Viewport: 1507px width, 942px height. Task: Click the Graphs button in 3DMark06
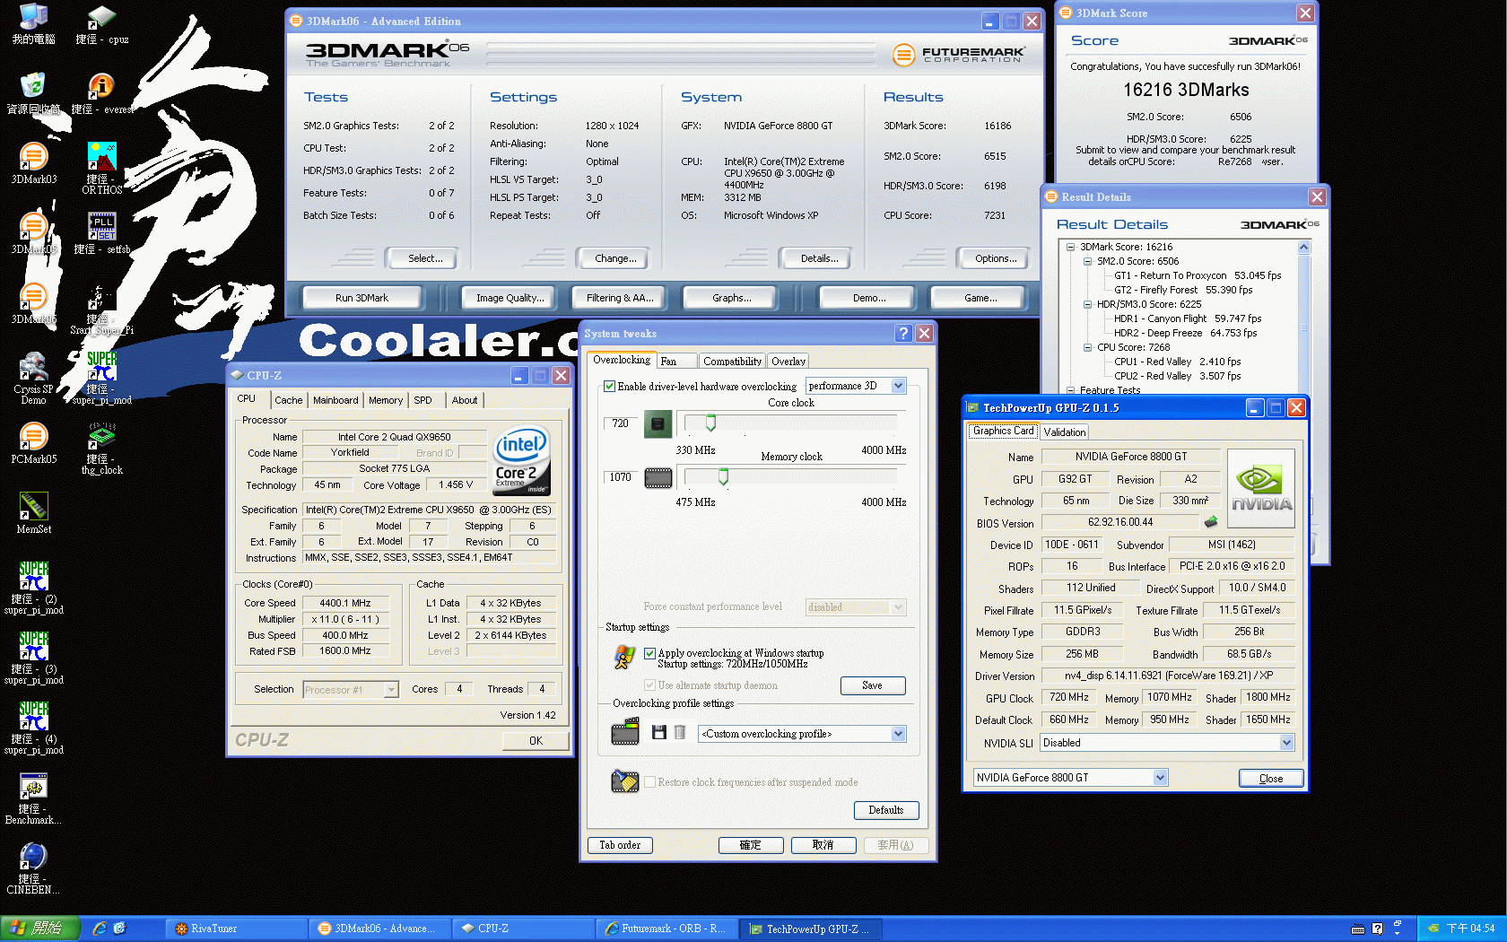pyautogui.click(x=732, y=298)
